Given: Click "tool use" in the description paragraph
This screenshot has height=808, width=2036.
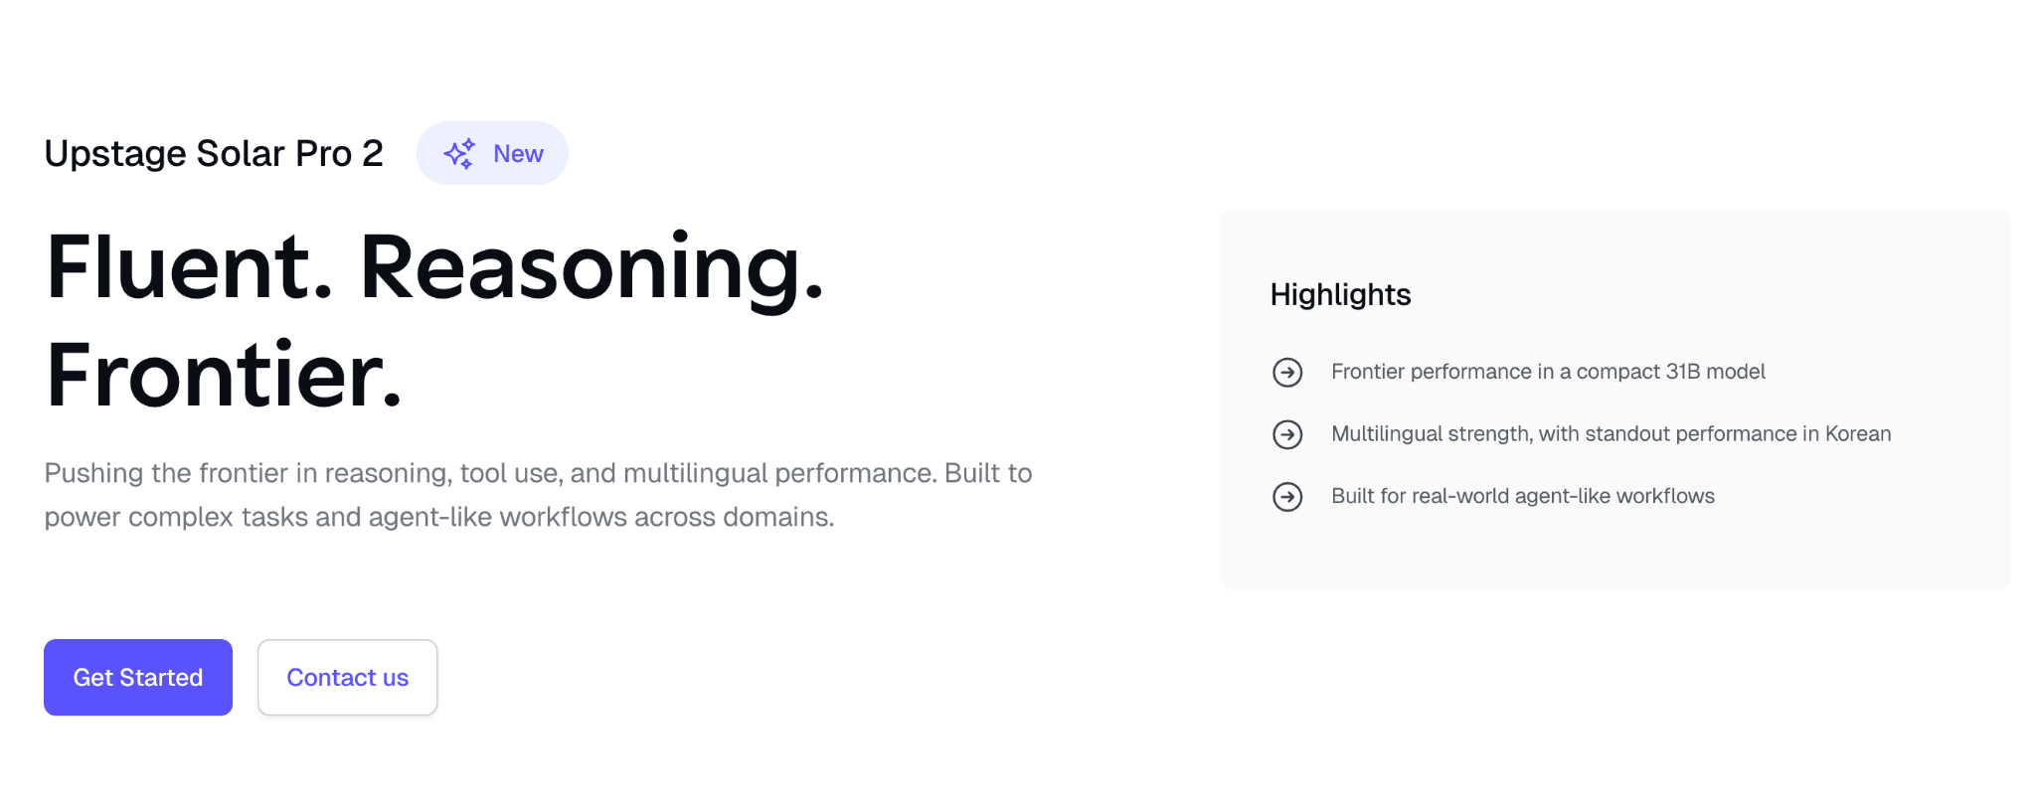Looking at the screenshot, I should click(509, 473).
